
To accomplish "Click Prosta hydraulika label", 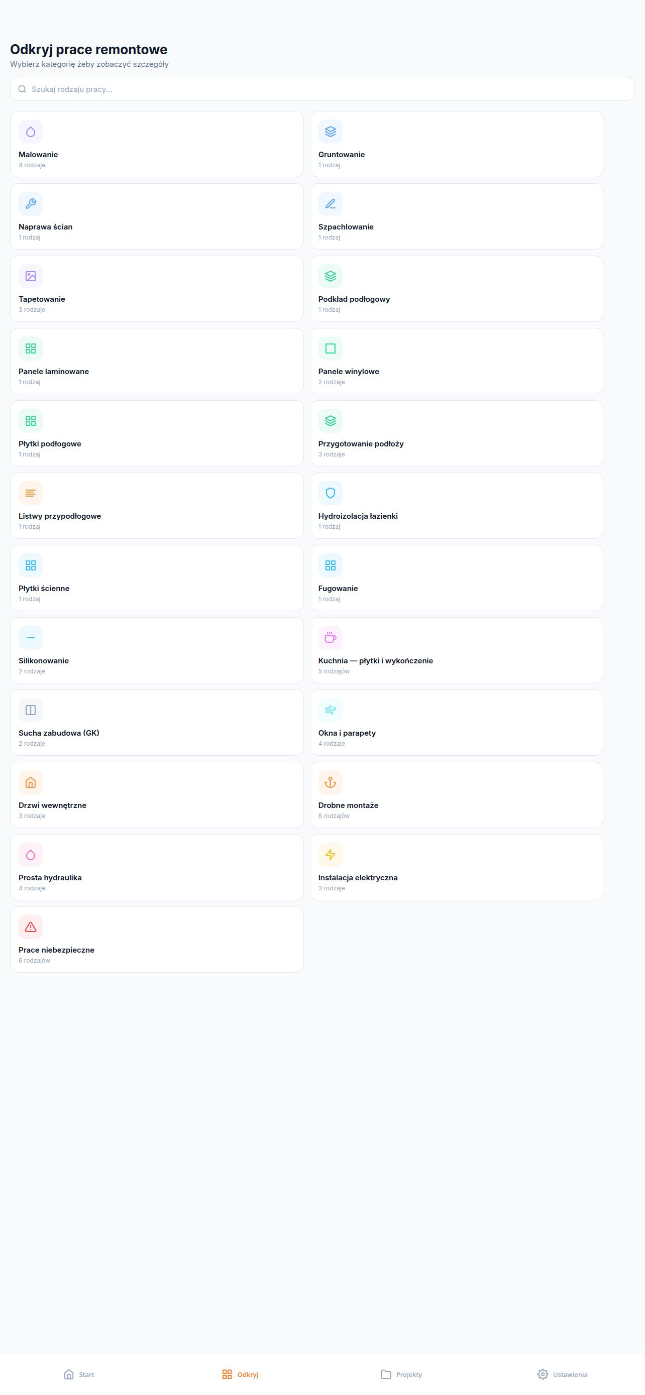I will tap(50, 877).
